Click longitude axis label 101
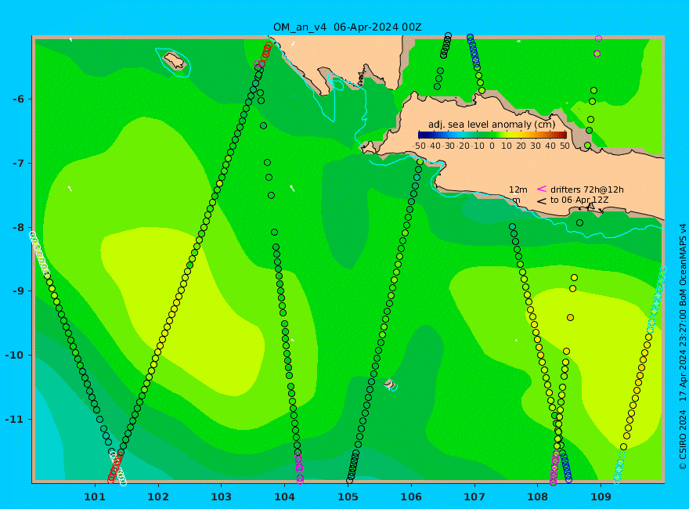689x509 pixels. (95, 497)
